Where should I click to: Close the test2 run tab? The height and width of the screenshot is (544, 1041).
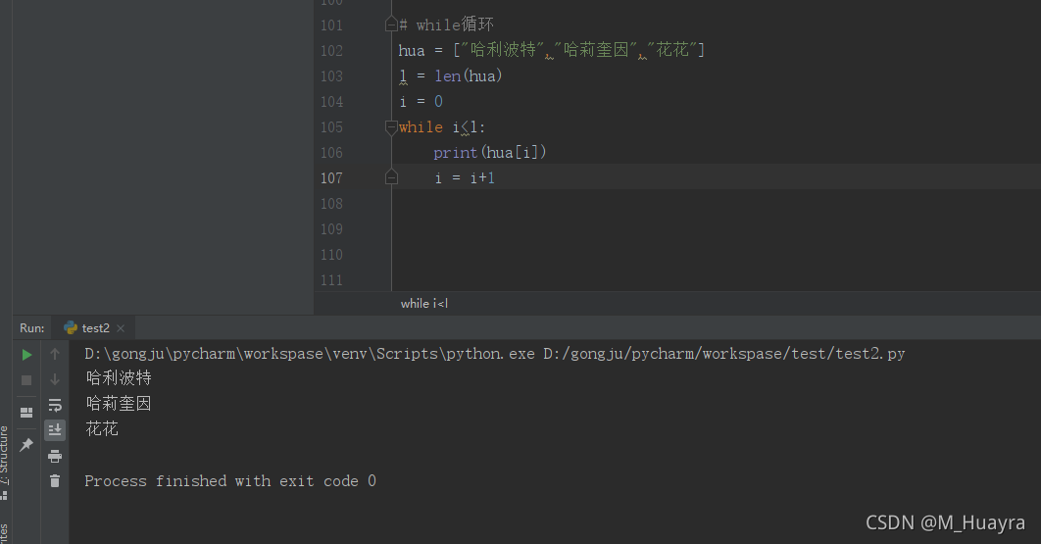pos(121,328)
